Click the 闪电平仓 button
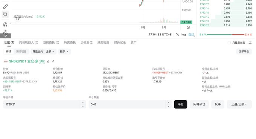The width and height of the screenshot is (256, 139). [x=199, y=104]
